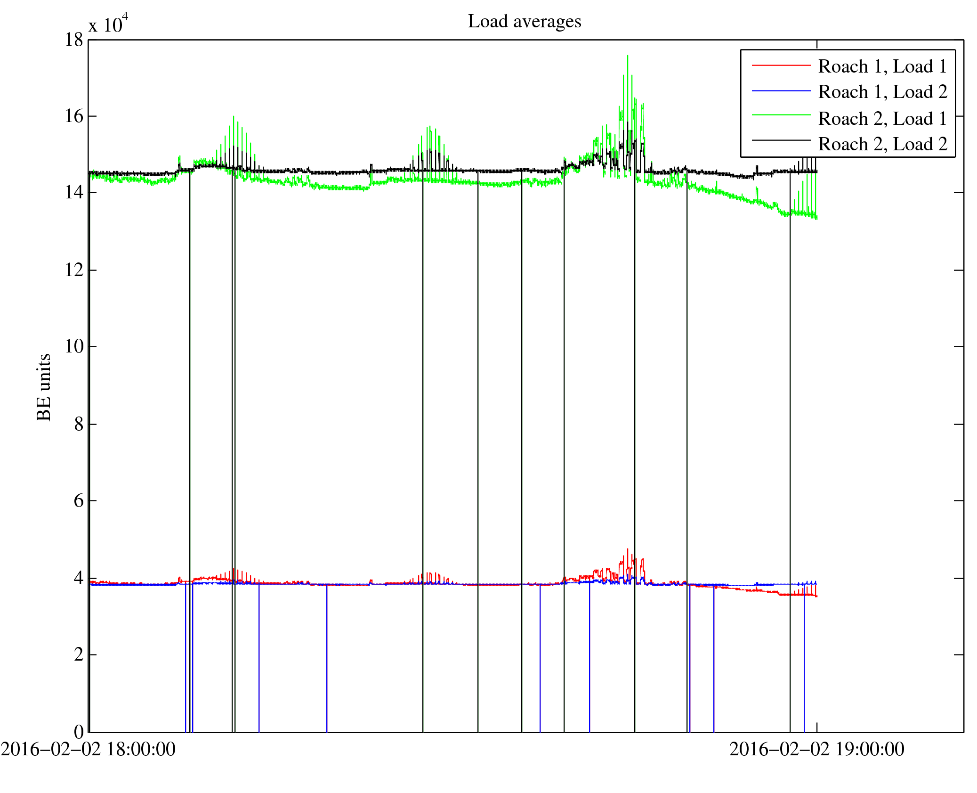Click the '2016-02-02 19:00:00' x-axis label
This screenshot has width=977, height=793.
click(816, 749)
